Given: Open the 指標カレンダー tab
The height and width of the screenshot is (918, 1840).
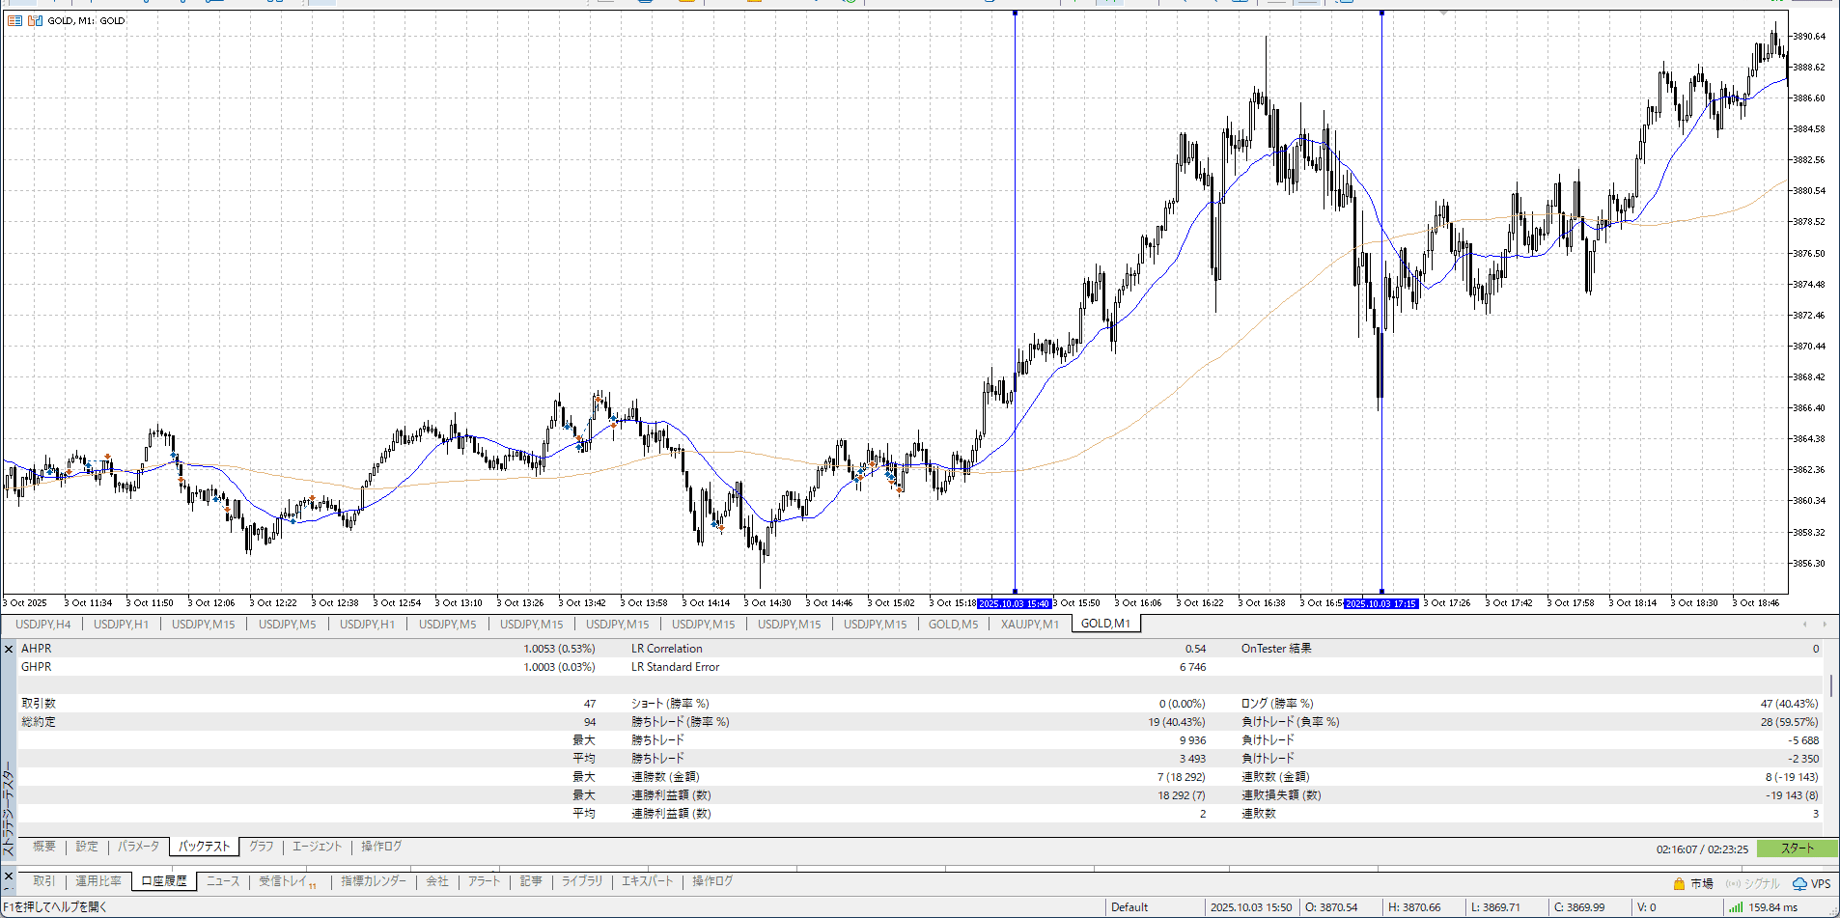Looking at the screenshot, I should [x=374, y=881].
